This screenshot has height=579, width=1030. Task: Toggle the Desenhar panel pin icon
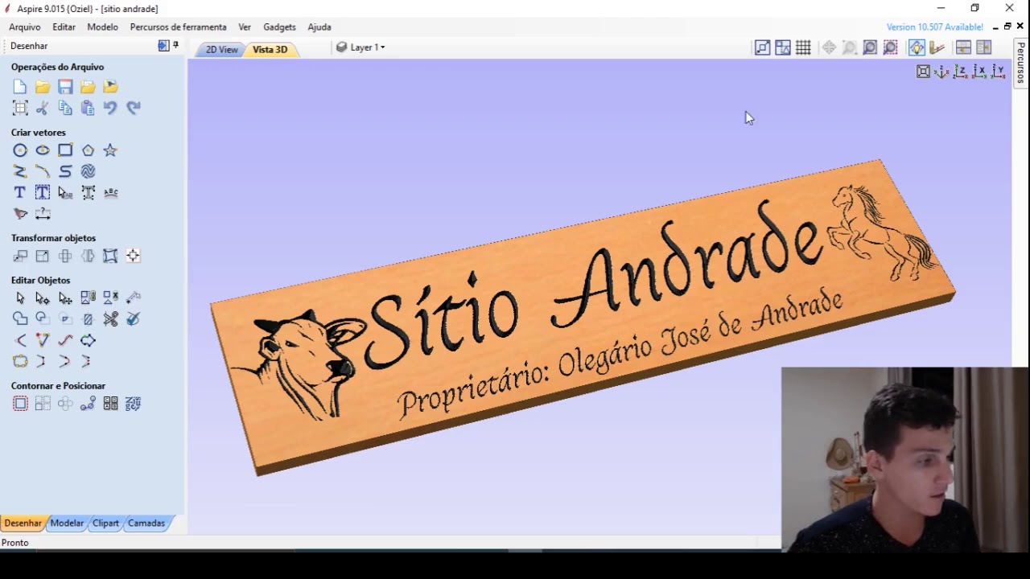click(176, 46)
